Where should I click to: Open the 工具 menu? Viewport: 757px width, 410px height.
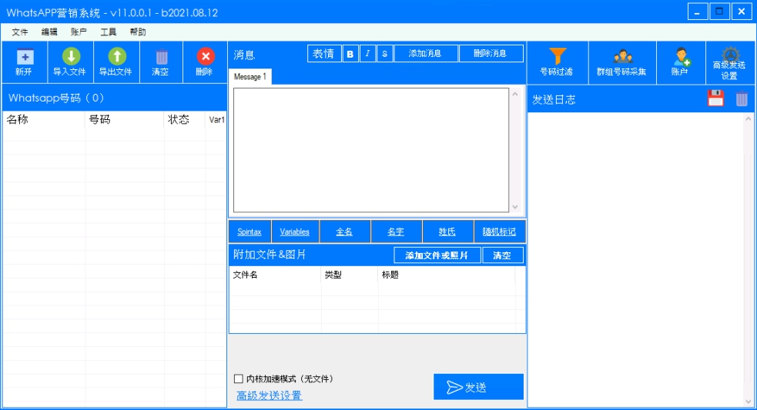[108, 32]
